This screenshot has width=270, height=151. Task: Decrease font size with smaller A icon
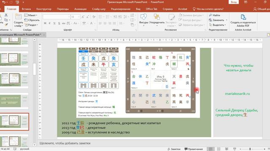point(88,17)
